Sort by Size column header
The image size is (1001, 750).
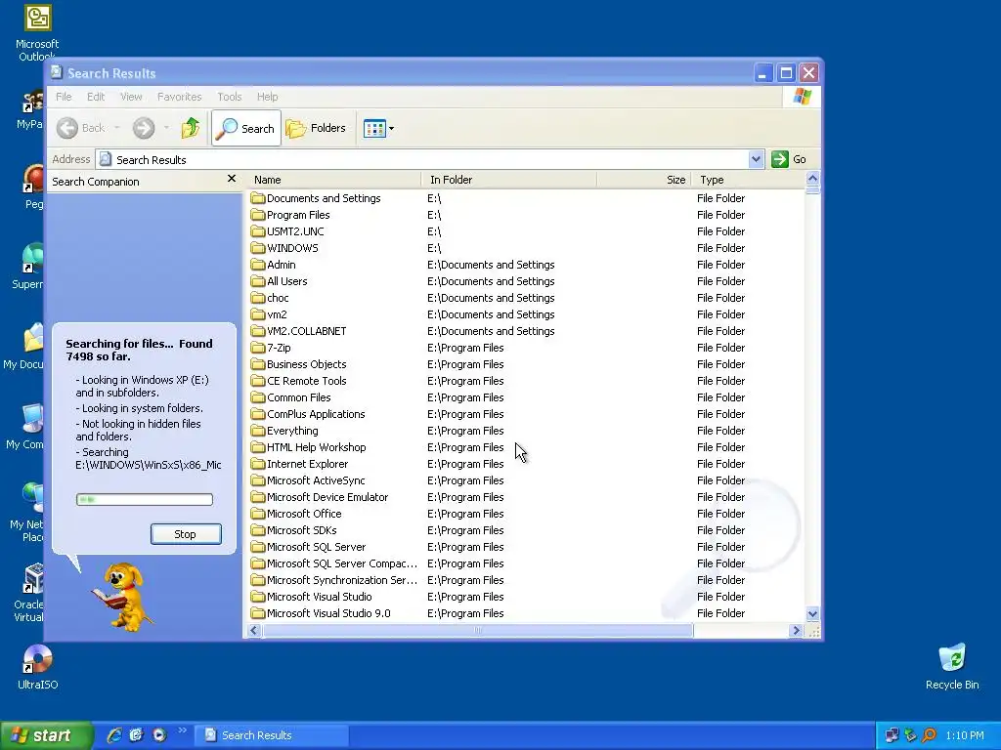tap(645, 180)
